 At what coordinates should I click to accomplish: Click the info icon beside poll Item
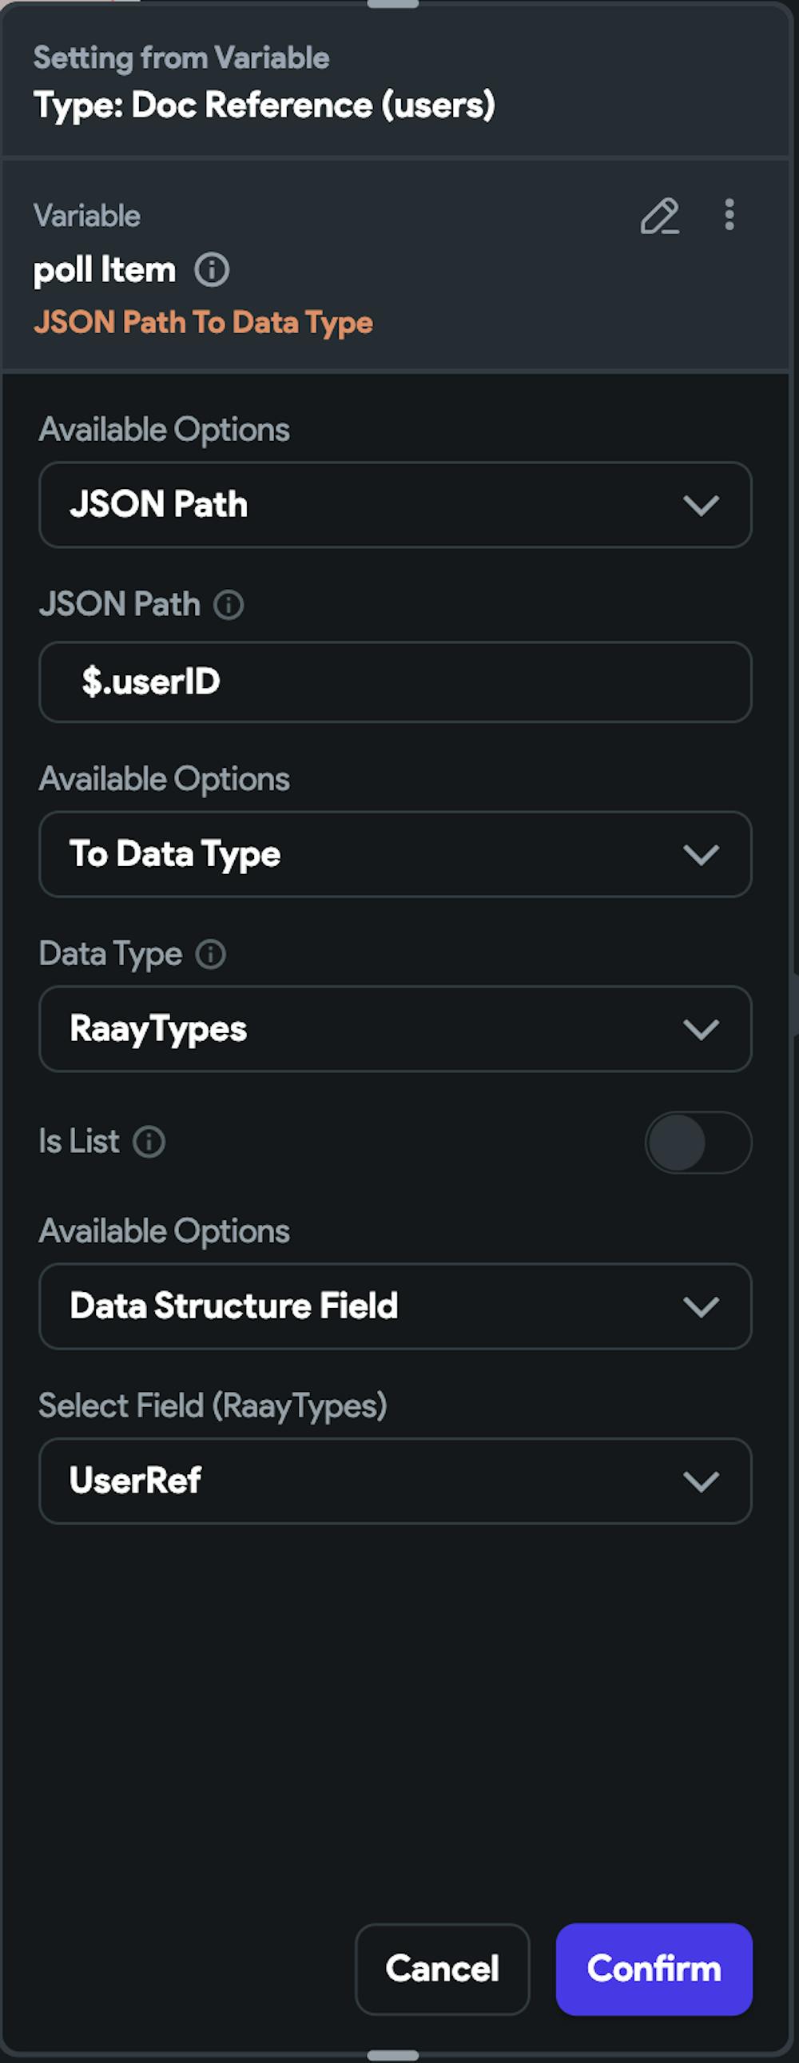(213, 270)
